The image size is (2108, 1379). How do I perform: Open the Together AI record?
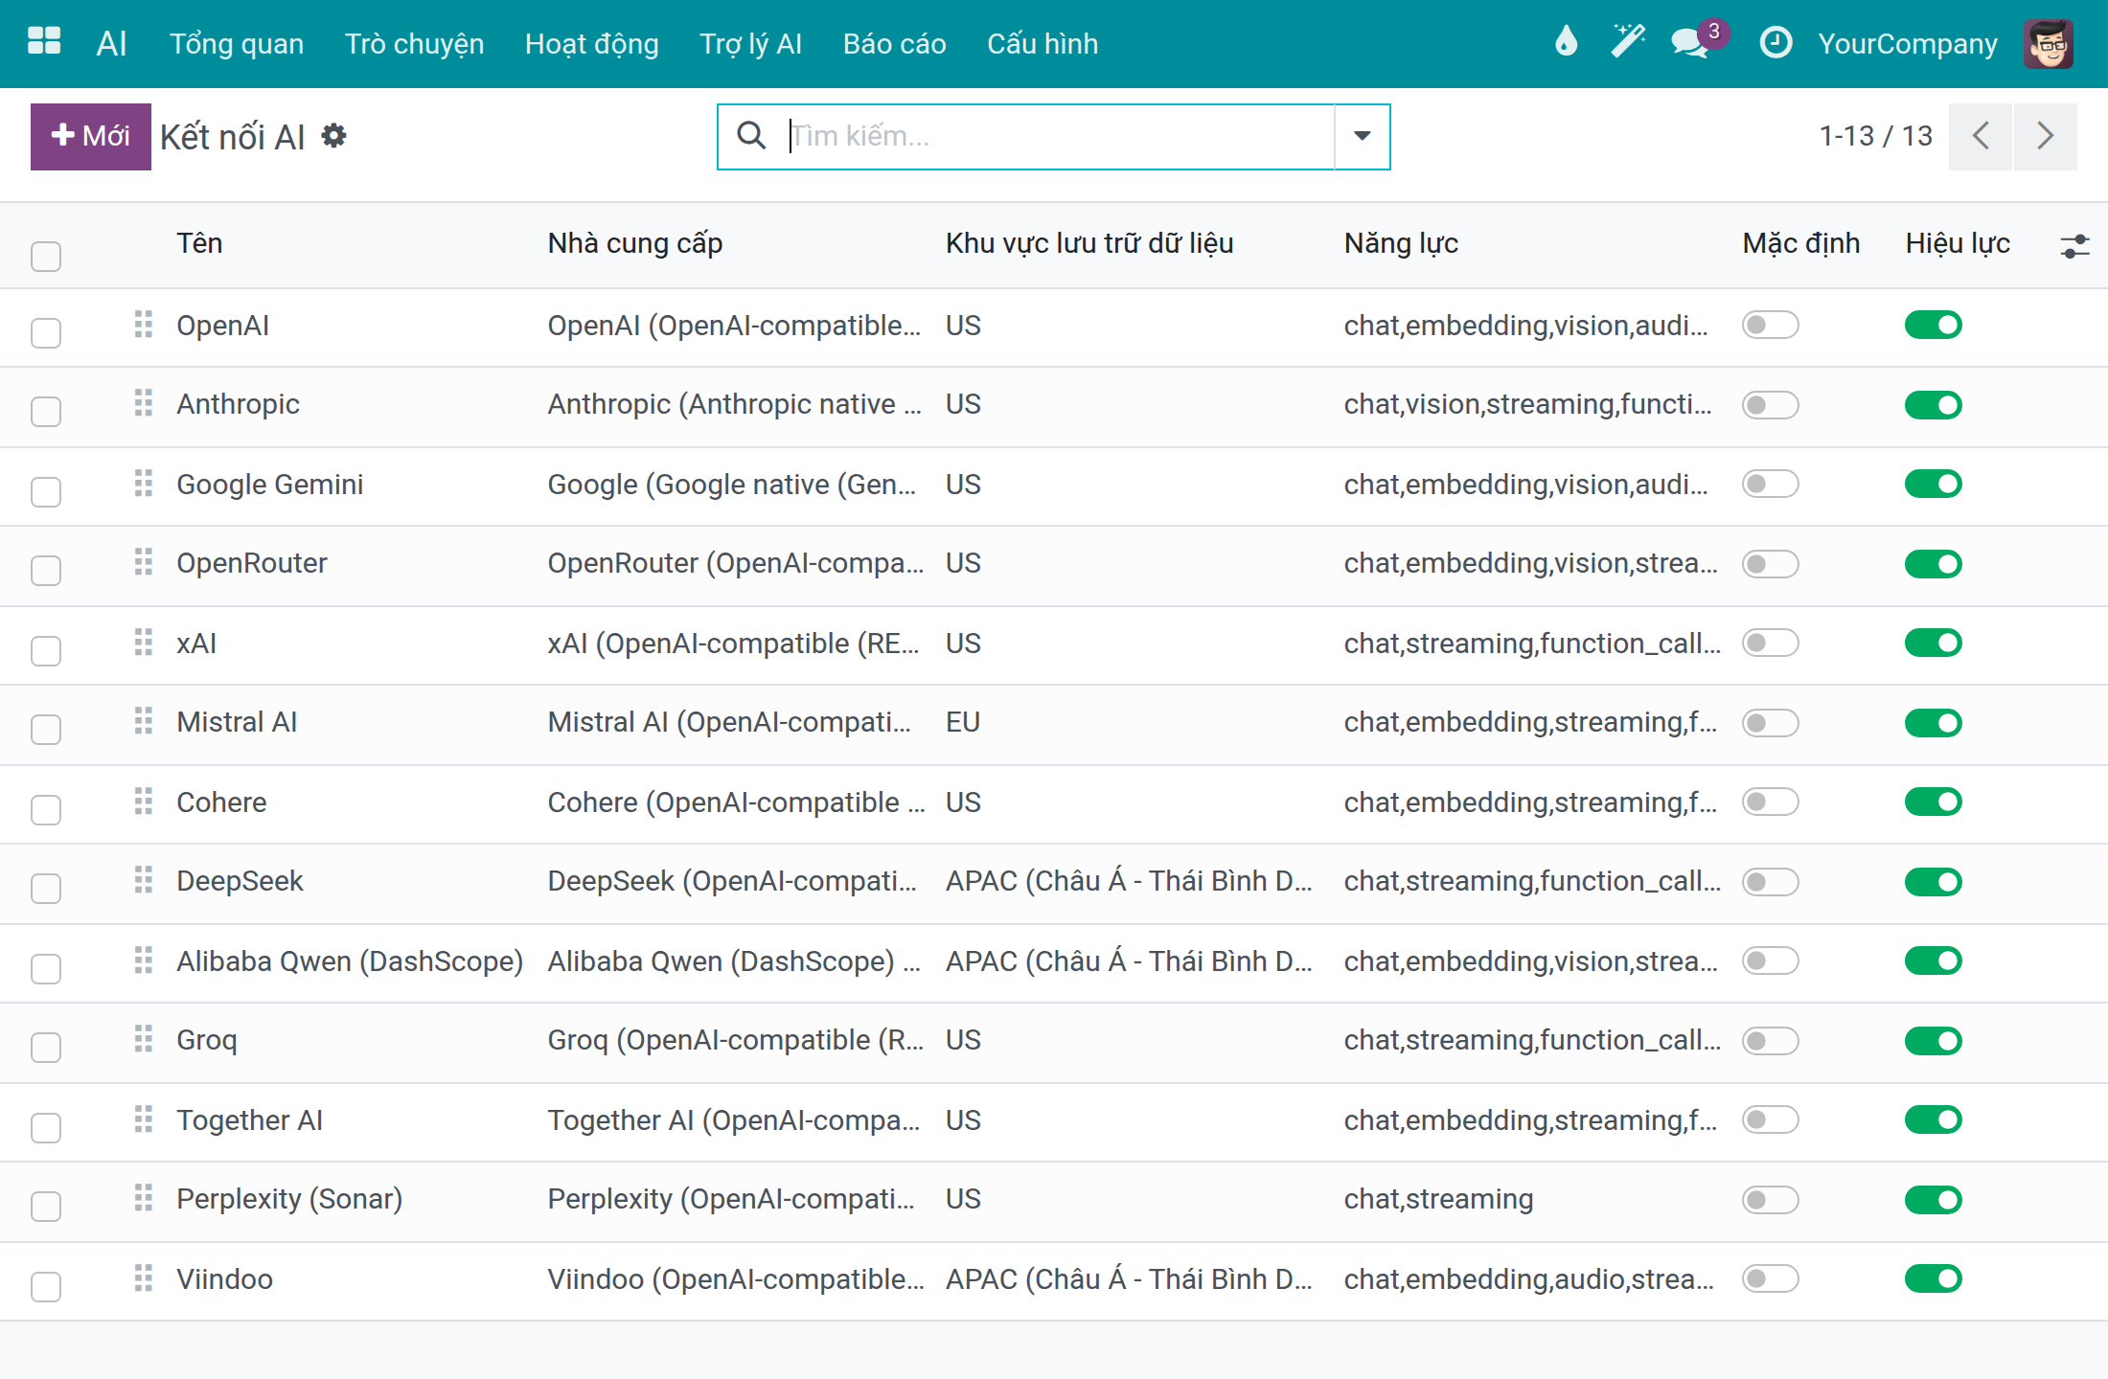249,1119
